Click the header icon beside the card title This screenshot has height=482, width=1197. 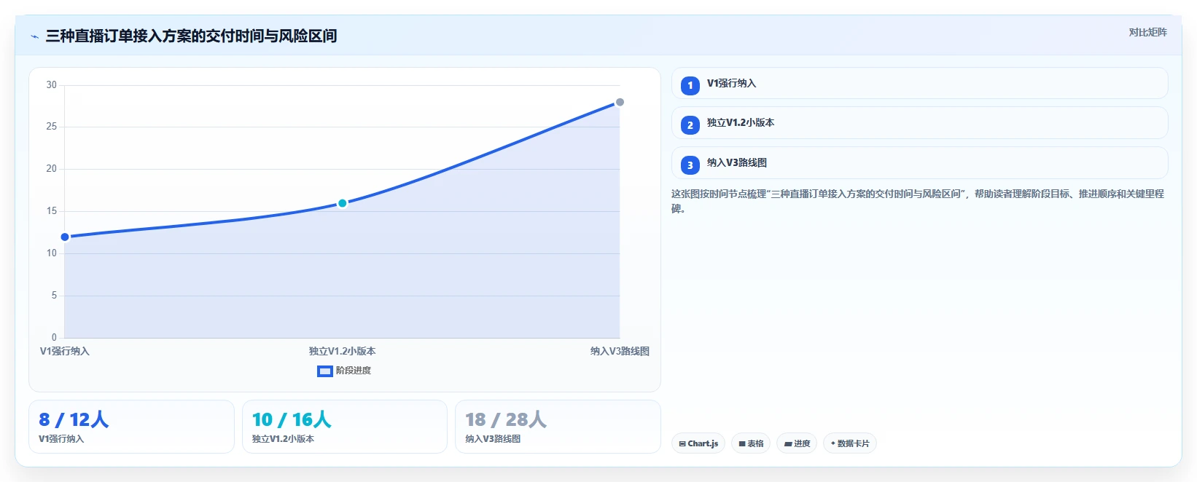34,36
